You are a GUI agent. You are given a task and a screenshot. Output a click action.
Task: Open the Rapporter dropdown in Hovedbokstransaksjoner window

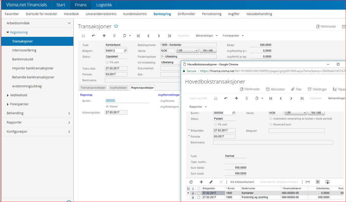[x=198, y=107]
